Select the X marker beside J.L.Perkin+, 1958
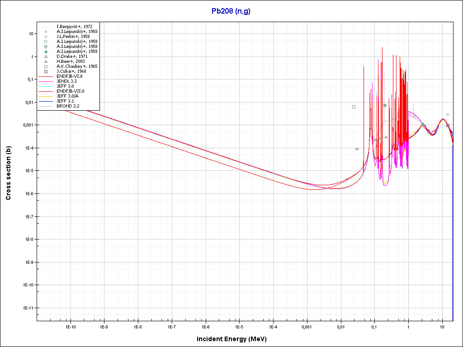Screen dimensions: 463x347 pos(46,37)
